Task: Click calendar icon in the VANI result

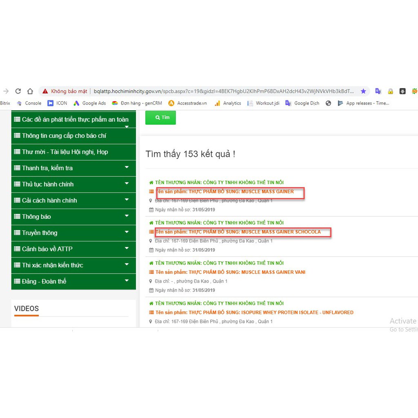Action: pyautogui.click(x=151, y=290)
